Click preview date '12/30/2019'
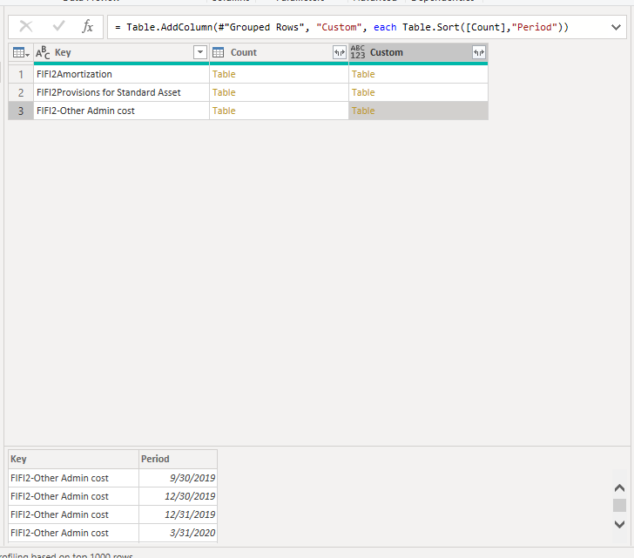Viewport: 634px width, 558px height. (x=178, y=496)
